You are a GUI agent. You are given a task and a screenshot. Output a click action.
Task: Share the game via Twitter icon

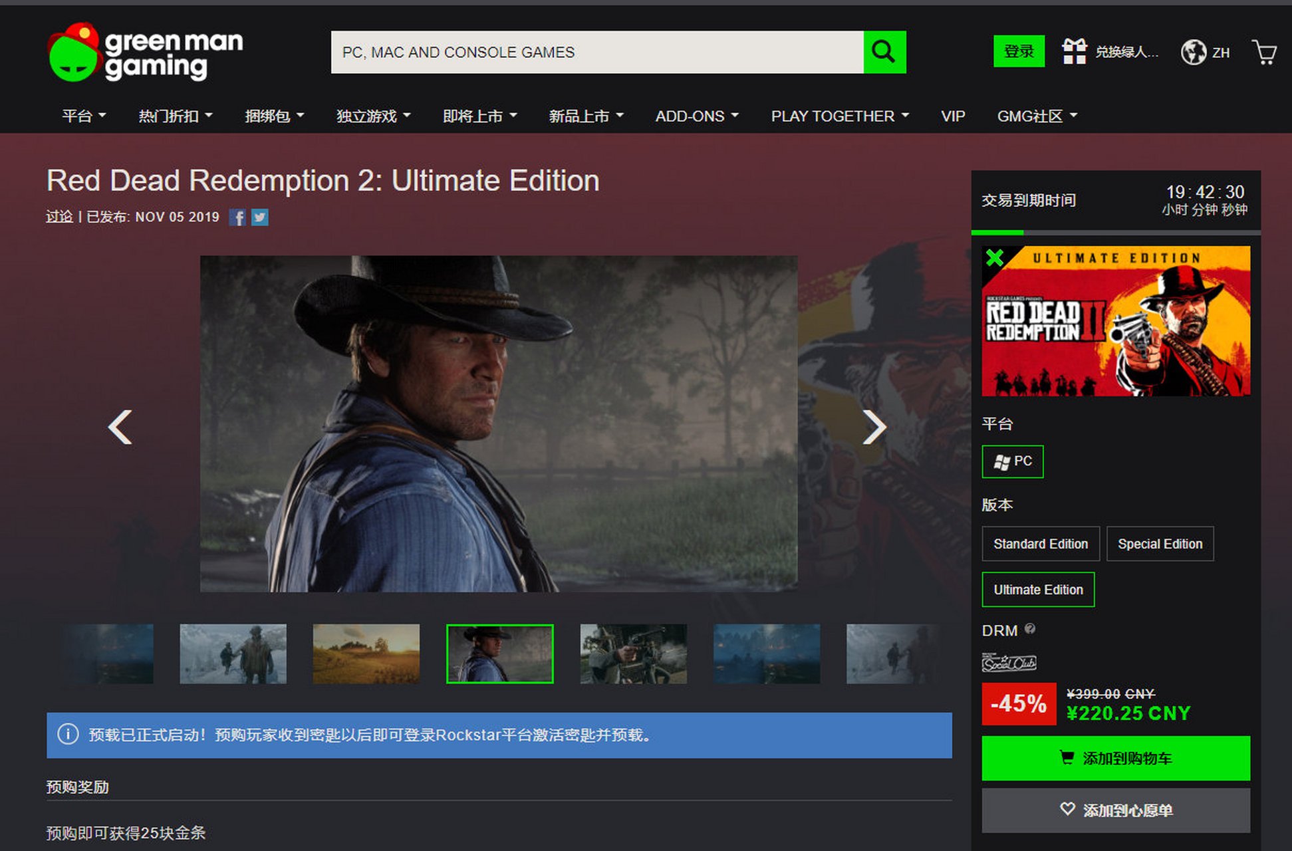260,217
